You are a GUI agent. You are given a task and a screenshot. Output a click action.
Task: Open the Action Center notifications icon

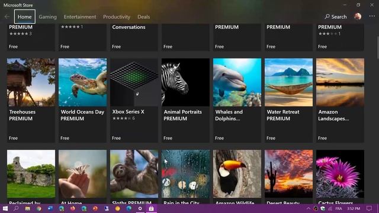click(x=369, y=208)
